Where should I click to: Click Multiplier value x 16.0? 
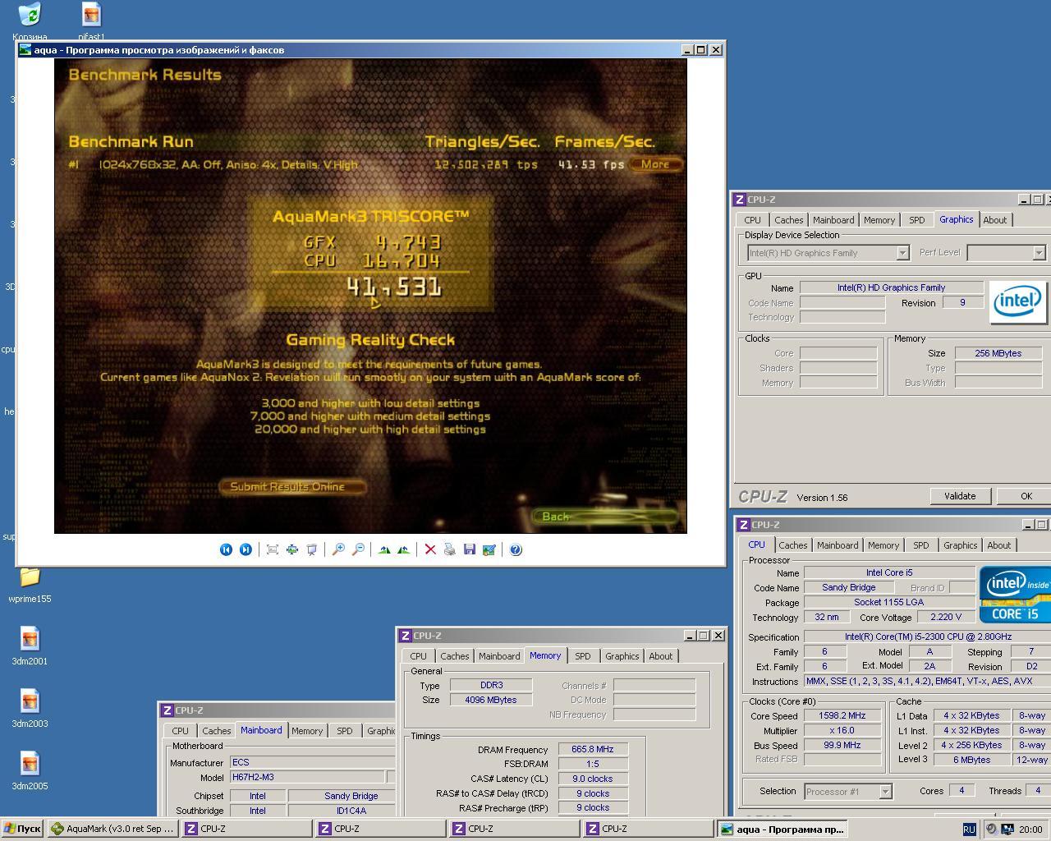coord(842,730)
